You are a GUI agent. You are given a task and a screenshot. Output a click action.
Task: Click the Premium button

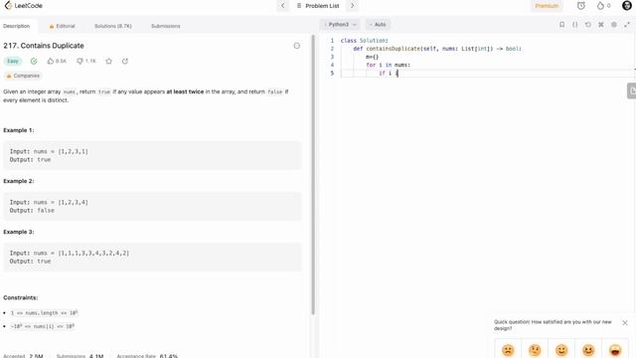[547, 6]
